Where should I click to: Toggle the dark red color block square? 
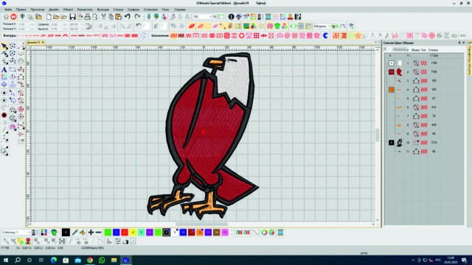pos(391,72)
